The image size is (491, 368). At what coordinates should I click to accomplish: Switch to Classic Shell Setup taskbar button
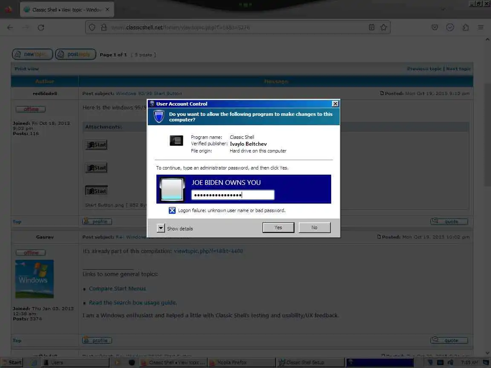click(311, 362)
